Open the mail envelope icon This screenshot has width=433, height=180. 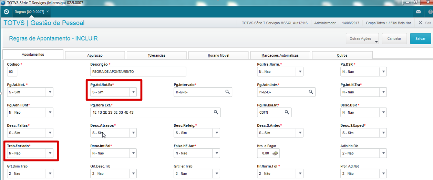(x=418, y=12)
